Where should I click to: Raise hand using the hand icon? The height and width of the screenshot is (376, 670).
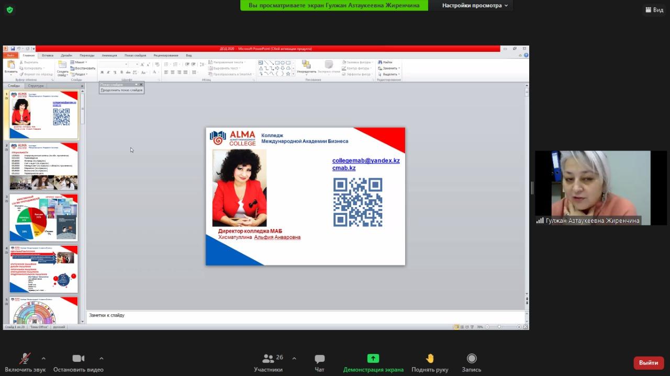[x=430, y=359]
